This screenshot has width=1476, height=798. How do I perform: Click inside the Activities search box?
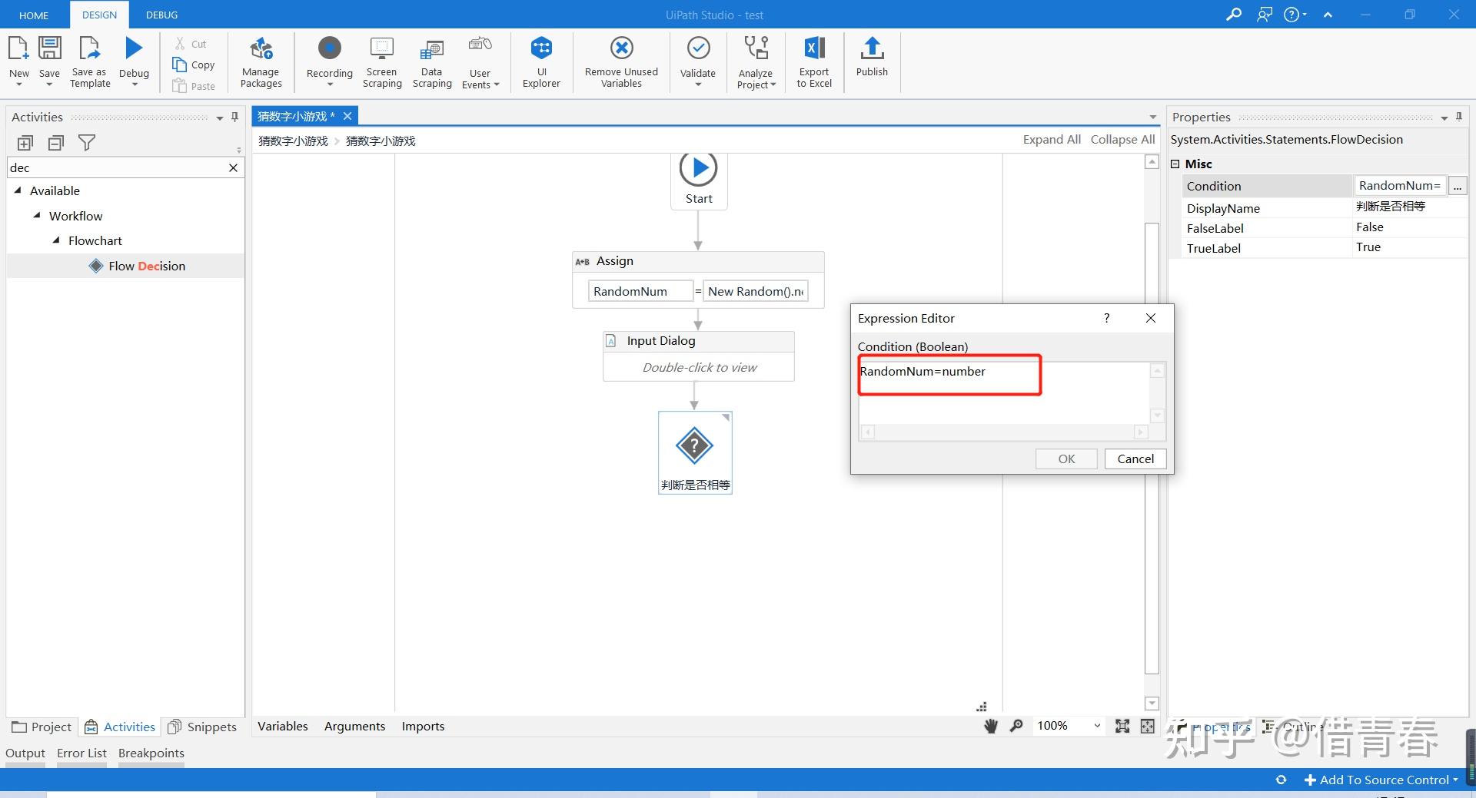click(x=115, y=167)
